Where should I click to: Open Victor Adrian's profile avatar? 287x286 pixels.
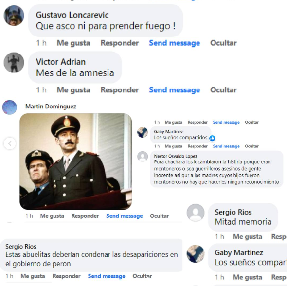tap(14, 63)
